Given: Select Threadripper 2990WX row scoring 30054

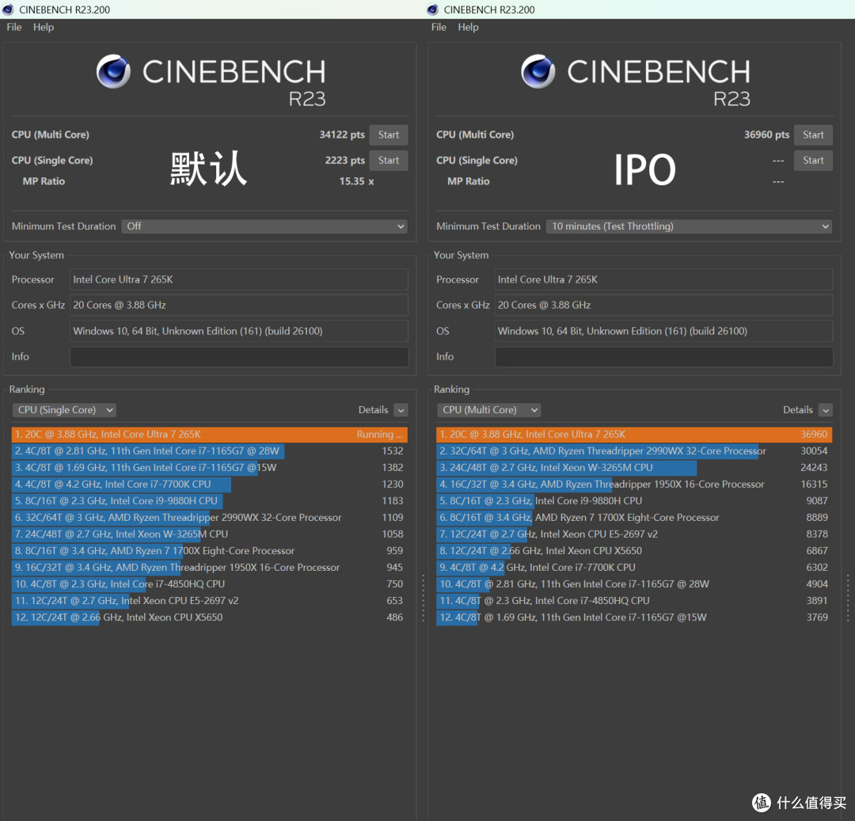Looking at the screenshot, I should (634, 450).
